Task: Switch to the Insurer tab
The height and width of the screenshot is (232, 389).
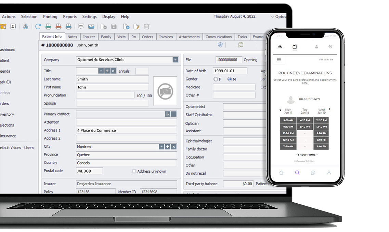Action: [x=89, y=37]
